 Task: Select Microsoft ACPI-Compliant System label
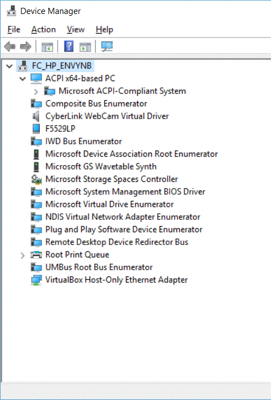pos(123,91)
